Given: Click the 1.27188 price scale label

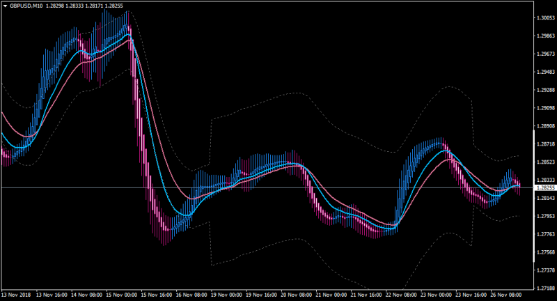Looking at the screenshot, I should (x=546, y=288).
